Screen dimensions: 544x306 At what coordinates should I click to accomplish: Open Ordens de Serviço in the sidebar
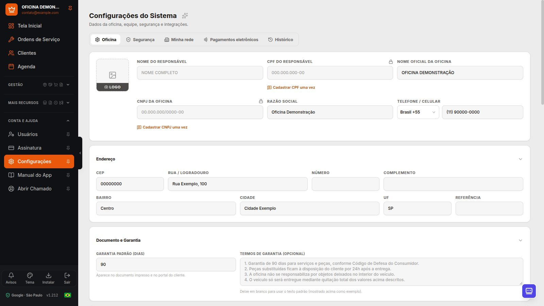(x=39, y=39)
